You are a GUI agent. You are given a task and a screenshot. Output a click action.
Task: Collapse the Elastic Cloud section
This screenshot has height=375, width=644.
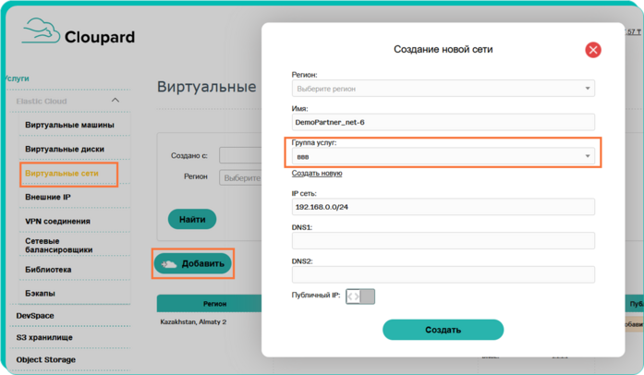coord(115,101)
